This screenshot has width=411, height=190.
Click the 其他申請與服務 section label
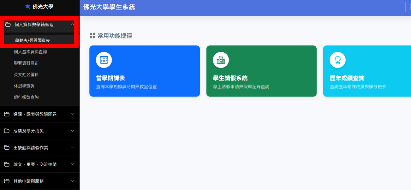[28, 181]
